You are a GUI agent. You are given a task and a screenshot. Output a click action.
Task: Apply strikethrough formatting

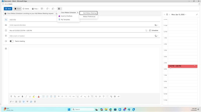(89, 96)
